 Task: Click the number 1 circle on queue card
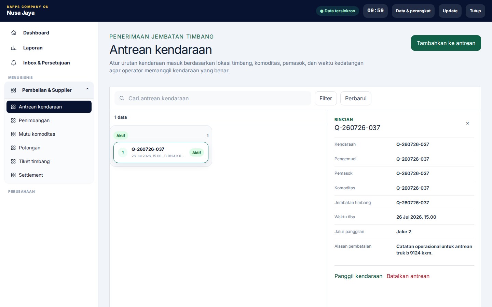(123, 152)
